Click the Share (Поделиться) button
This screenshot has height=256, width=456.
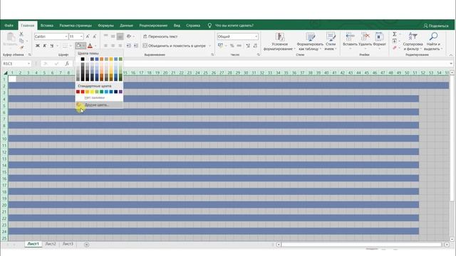click(436, 26)
